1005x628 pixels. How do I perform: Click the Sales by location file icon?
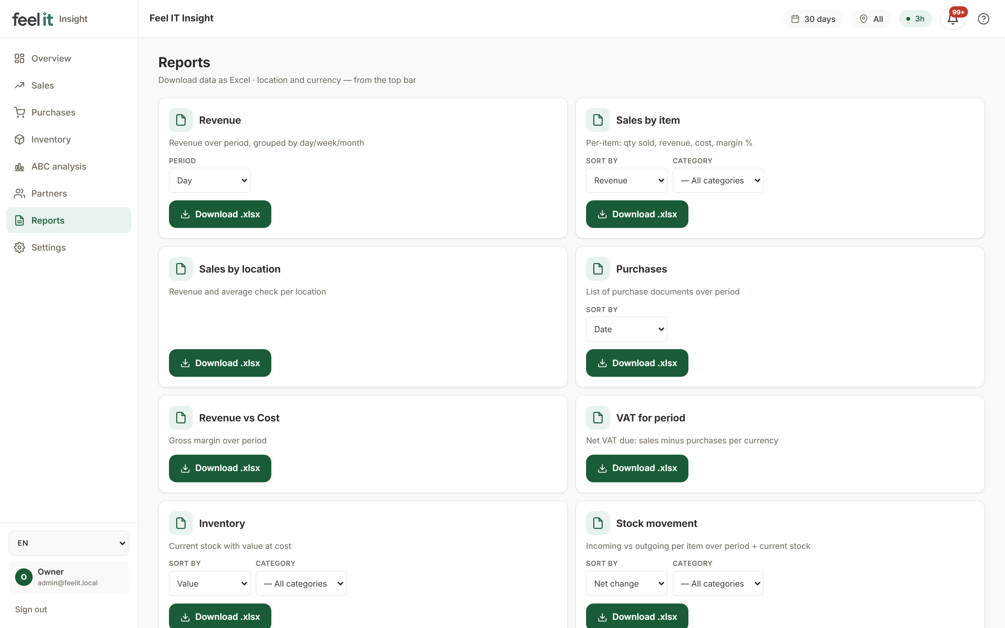point(181,269)
